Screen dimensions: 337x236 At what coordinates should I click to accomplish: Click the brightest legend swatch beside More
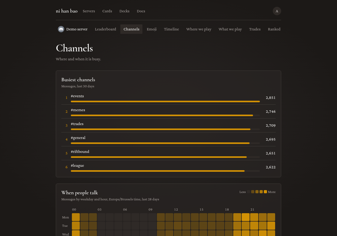click(x=265, y=192)
